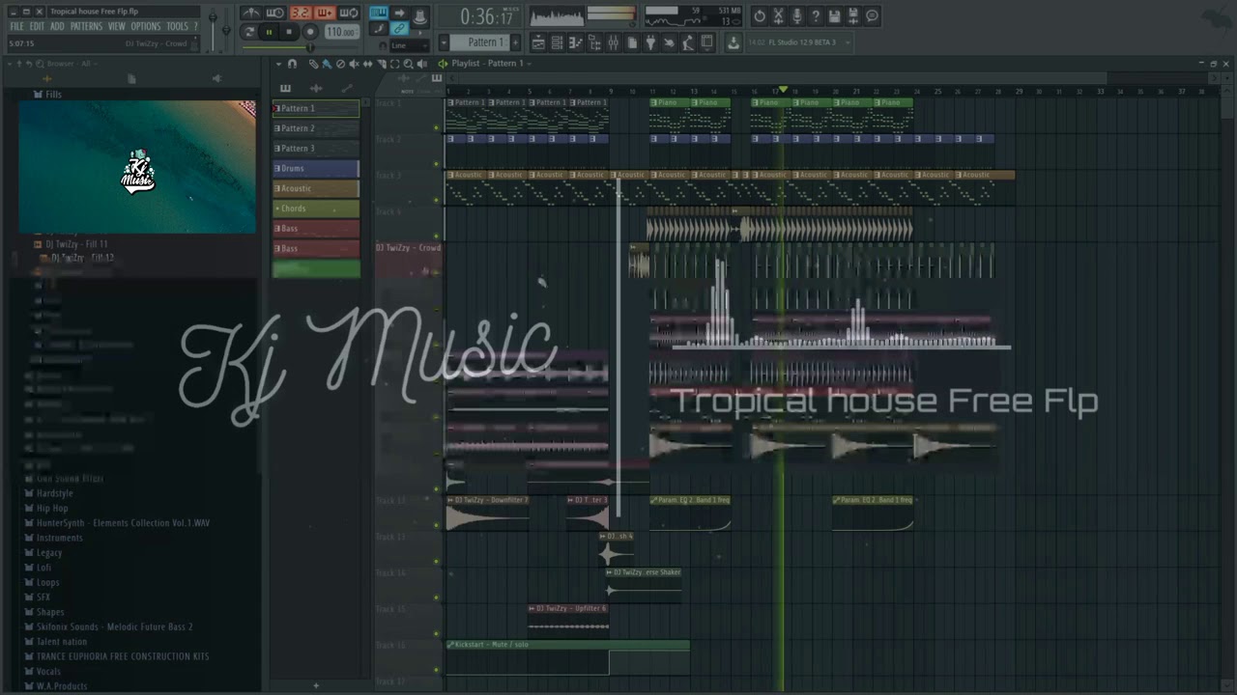Viewport: 1237px width, 695px height.
Task: Click the download content library icon
Action: coord(733,42)
